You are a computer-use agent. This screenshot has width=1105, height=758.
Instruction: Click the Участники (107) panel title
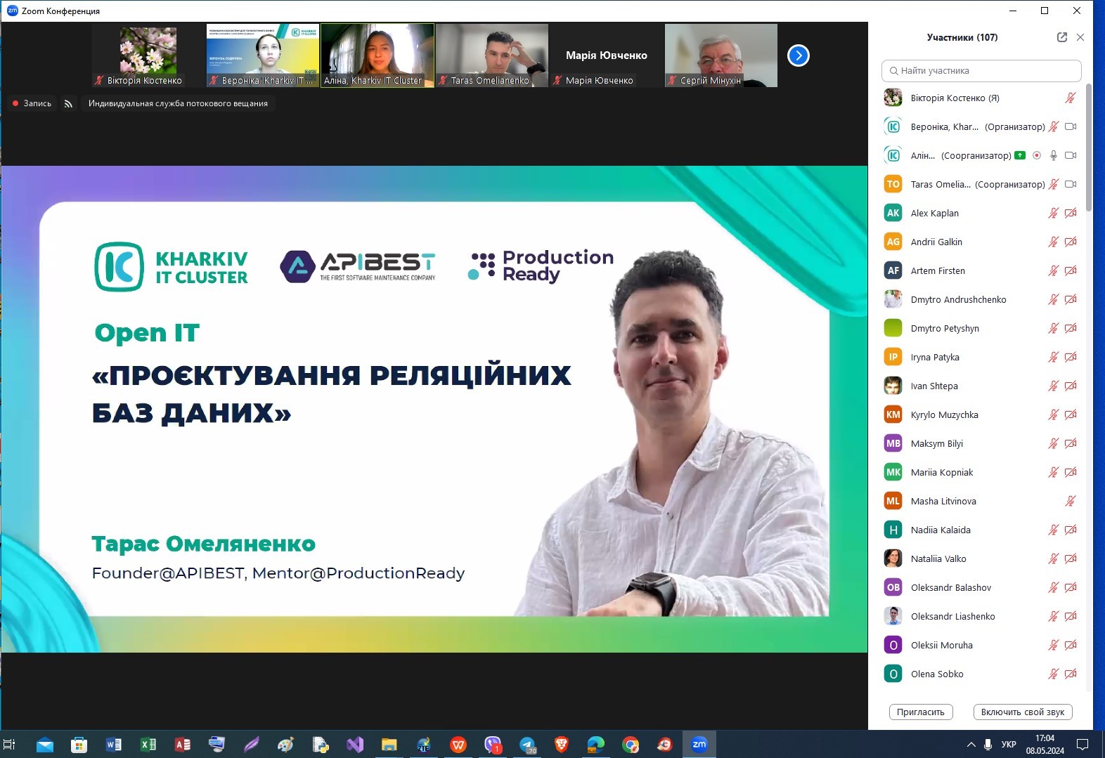click(962, 37)
